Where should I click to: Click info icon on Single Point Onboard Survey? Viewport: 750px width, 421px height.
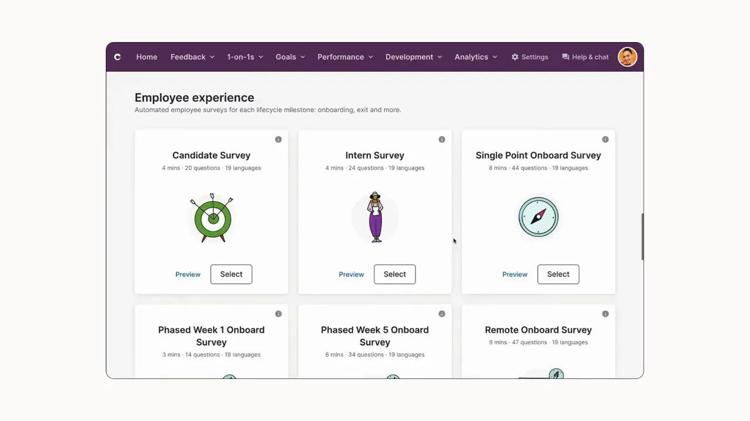point(605,139)
